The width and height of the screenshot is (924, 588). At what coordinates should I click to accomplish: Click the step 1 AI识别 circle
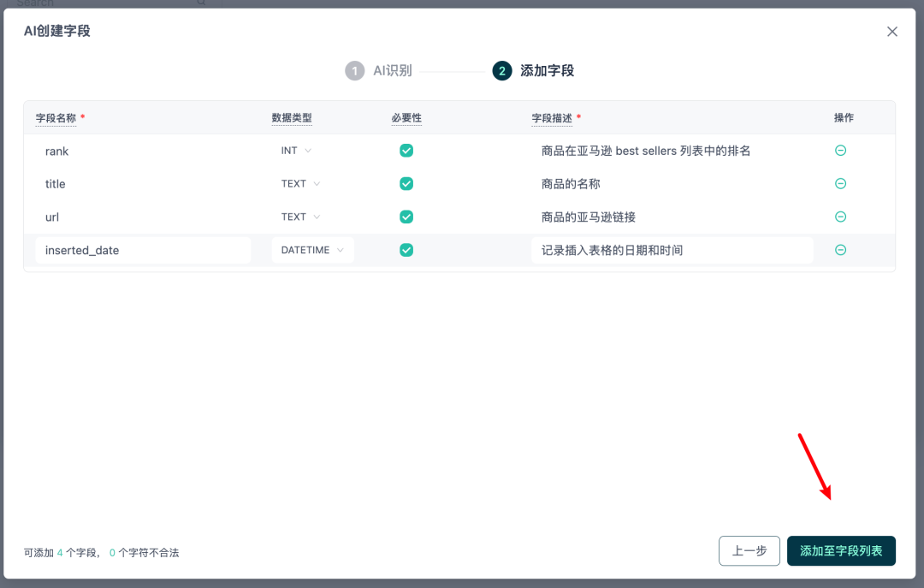(354, 71)
